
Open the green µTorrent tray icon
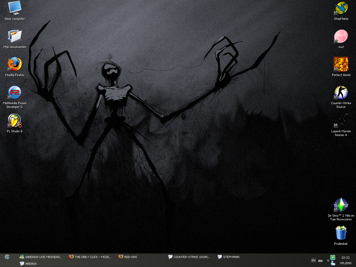click(x=333, y=257)
